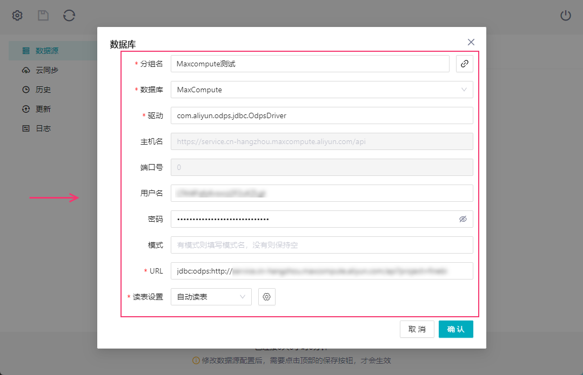Click the 用户名 input field
Screen dimensions: 583x375
(322, 193)
